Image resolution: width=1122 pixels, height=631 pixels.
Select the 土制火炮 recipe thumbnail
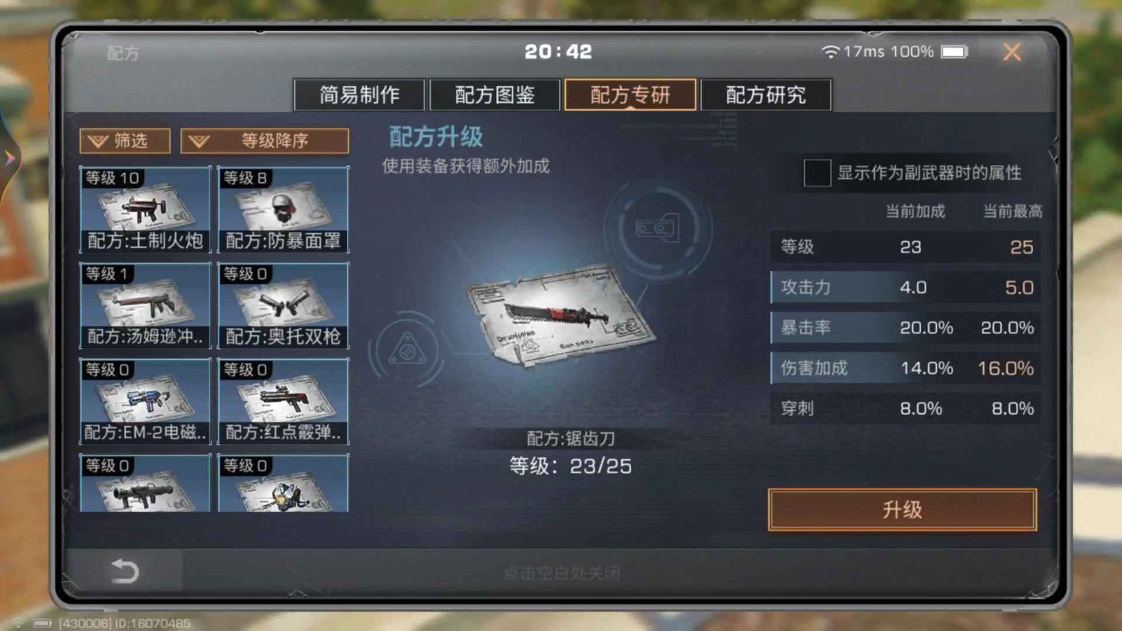tap(145, 209)
